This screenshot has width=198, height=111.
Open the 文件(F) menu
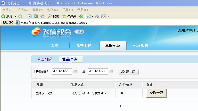click(8, 10)
